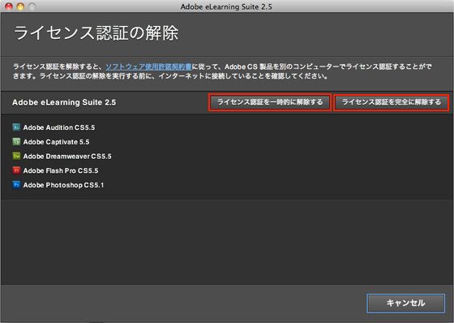Minimize the window with yellow button
The height and width of the screenshot is (323, 454).
pyautogui.click(x=20, y=6)
